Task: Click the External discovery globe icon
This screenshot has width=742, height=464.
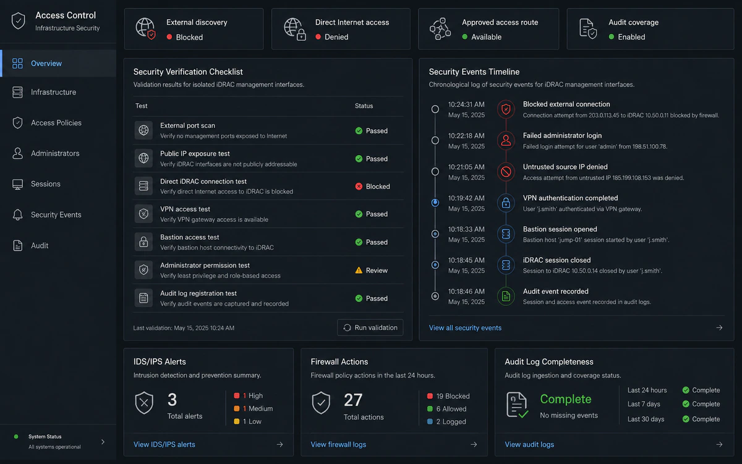Action: coord(146,28)
